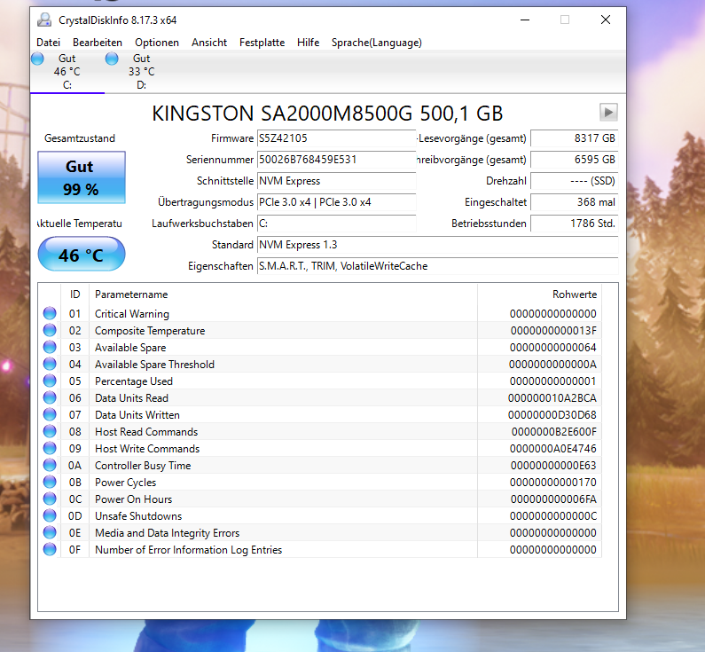Select the Percentage Used parameter name
The width and height of the screenshot is (705, 652).
[x=134, y=381]
